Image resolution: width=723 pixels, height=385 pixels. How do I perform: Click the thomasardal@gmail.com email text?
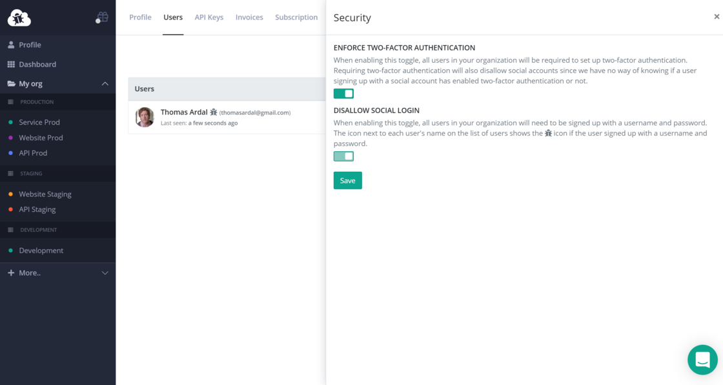(x=255, y=112)
